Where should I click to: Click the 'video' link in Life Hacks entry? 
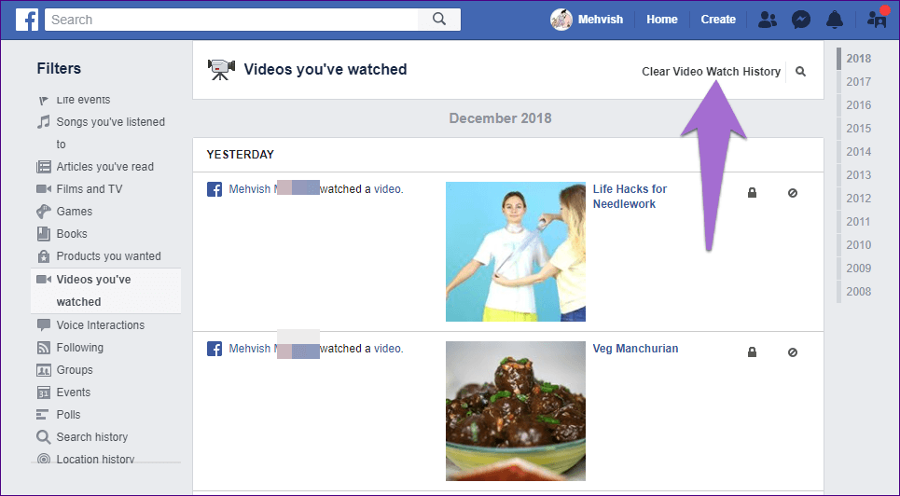pyautogui.click(x=387, y=189)
